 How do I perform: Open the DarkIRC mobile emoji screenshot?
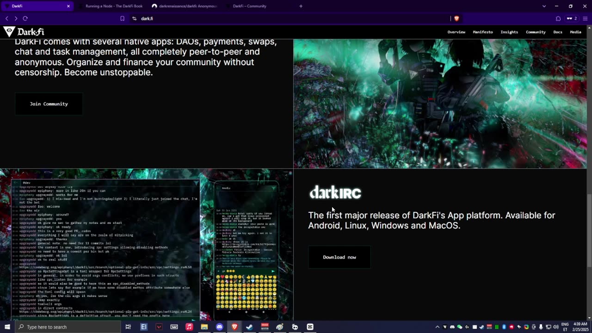(246, 250)
